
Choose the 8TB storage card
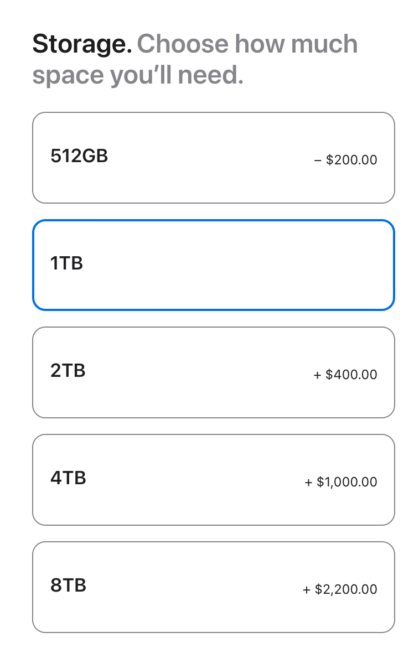click(x=213, y=587)
